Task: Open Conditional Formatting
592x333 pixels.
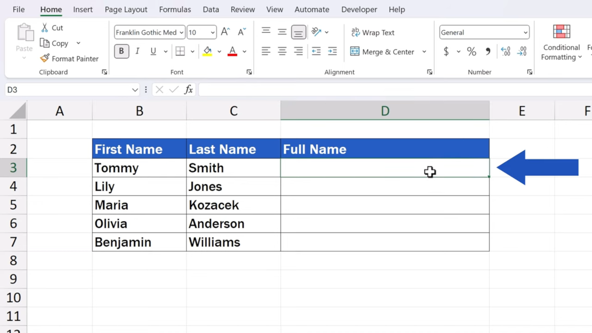Action: click(x=561, y=43)
